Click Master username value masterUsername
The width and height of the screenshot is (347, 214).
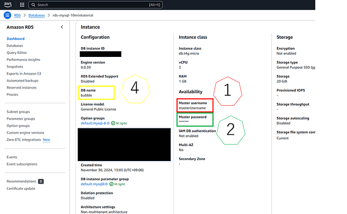192,108
